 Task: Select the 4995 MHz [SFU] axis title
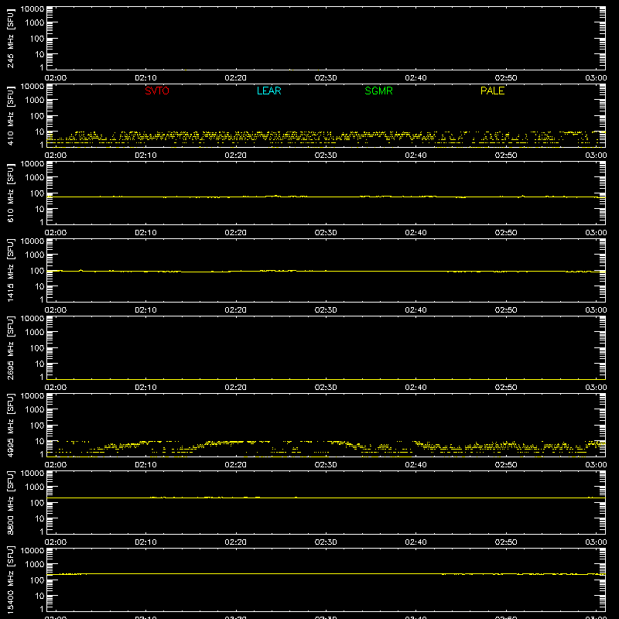click(x=10, y=425)
